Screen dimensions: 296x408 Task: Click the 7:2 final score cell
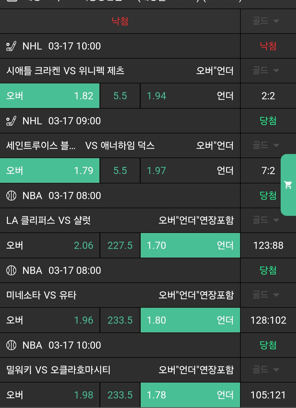pos(268,171)
